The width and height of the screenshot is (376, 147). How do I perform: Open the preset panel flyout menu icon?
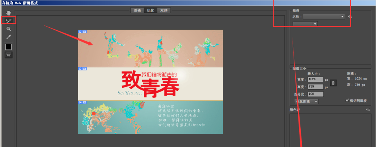[x=350, y=16]
